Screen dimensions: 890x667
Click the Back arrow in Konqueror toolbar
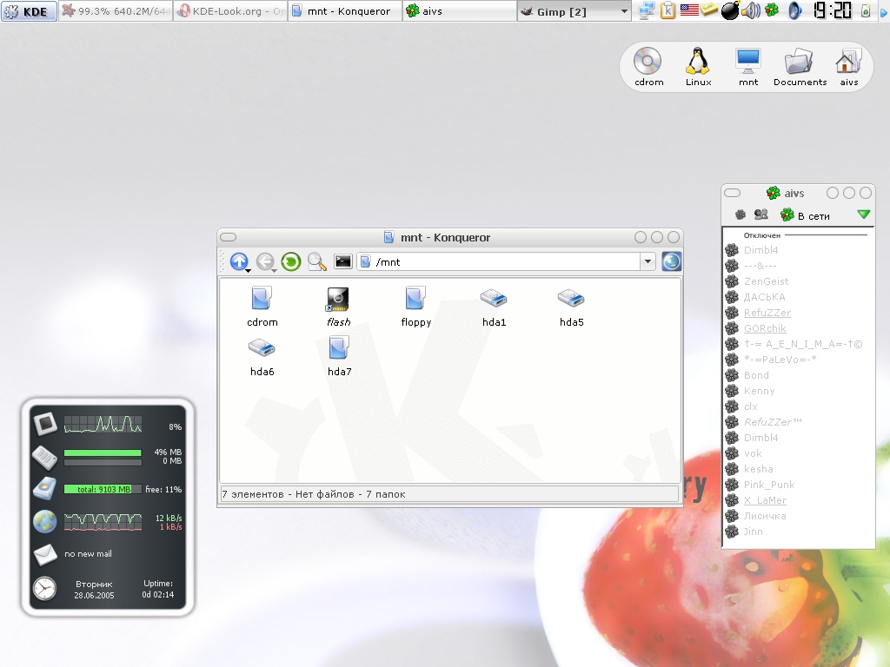point(264,261)
